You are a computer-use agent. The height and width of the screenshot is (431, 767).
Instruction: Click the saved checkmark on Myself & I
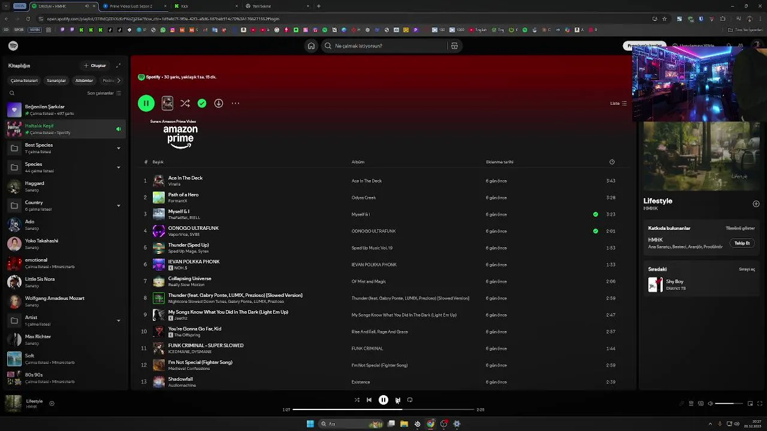click(x=595, y=214)
